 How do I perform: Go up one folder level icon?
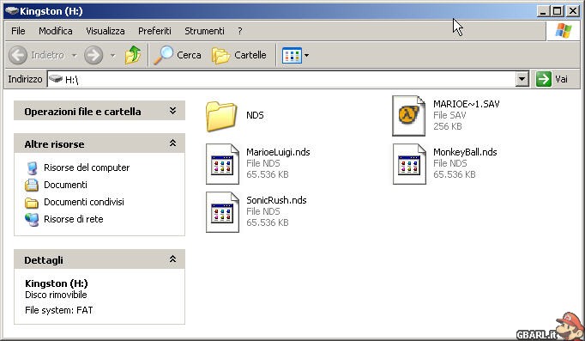point(133,55)
